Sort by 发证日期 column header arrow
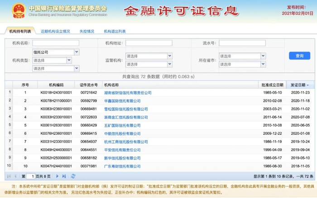Viewport: 317px width, 198px height. (307, 85)
